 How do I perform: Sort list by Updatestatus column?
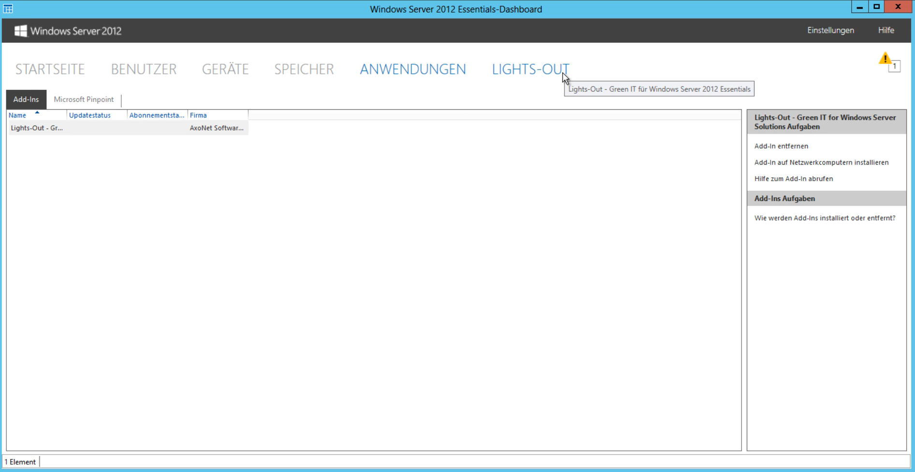point(90,115)
